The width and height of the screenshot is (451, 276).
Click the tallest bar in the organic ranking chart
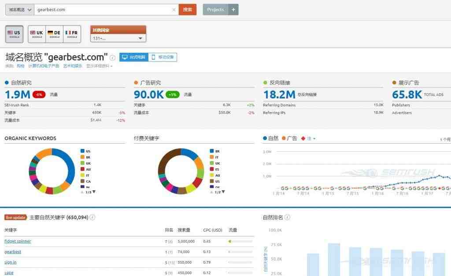tap(334, 260)
